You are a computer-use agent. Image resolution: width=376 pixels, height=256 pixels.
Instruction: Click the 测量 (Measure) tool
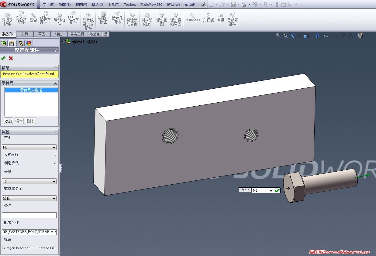(221, 18)
